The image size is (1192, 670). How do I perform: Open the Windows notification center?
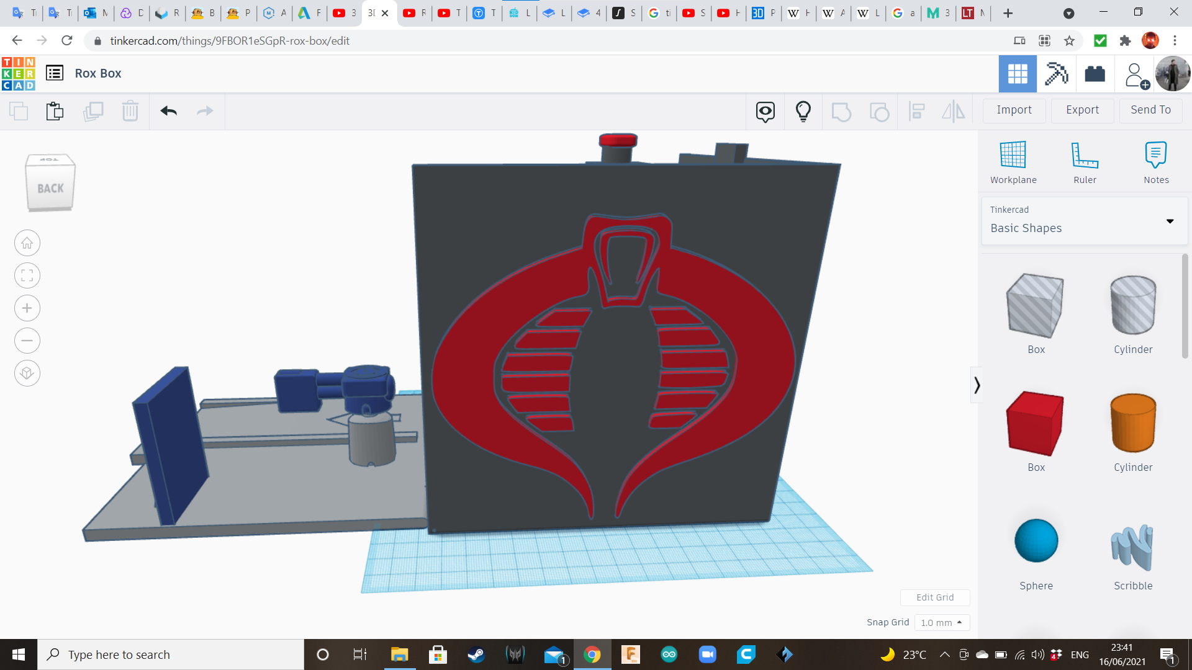tap(1167, 655)
